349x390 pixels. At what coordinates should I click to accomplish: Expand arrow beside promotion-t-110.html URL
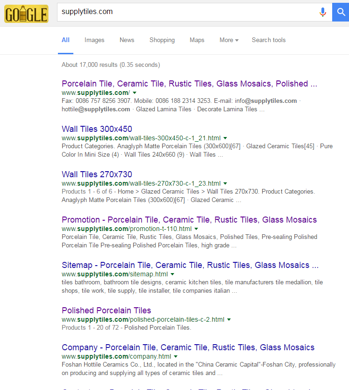tap(196, 229)
